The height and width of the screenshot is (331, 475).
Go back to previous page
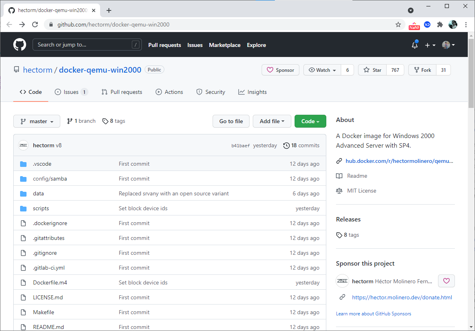tap(9, 24)
